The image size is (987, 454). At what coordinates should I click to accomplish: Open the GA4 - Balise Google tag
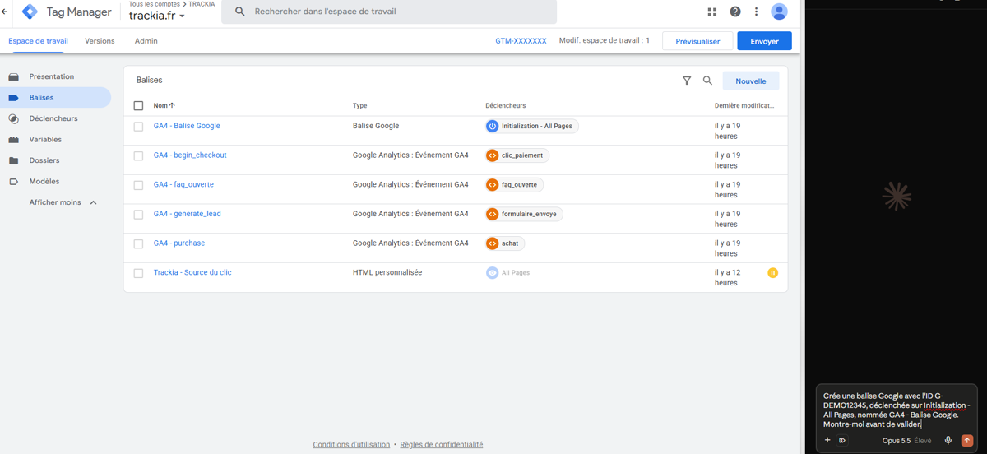187,126
